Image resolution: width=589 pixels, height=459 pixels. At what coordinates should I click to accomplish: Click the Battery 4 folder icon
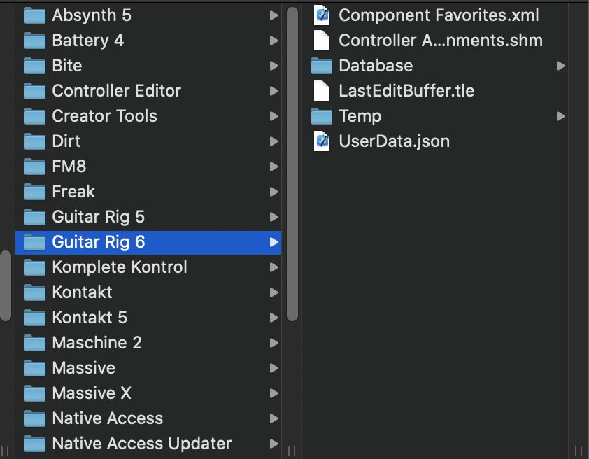(35, 41)
